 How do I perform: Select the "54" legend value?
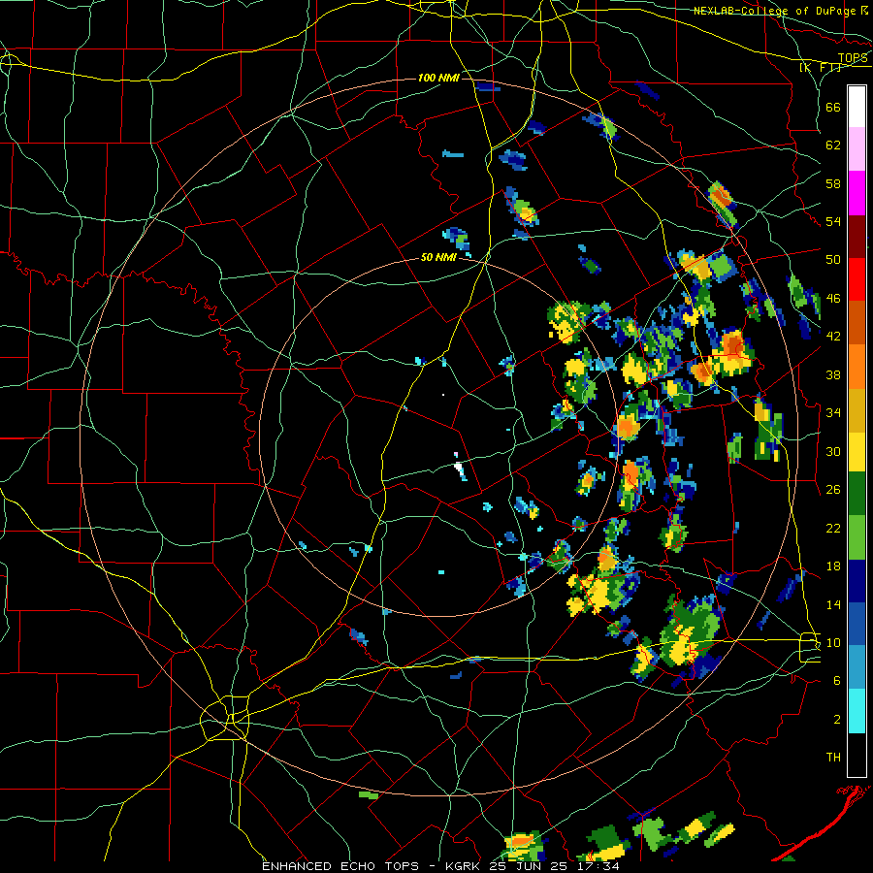click(833, 221)
